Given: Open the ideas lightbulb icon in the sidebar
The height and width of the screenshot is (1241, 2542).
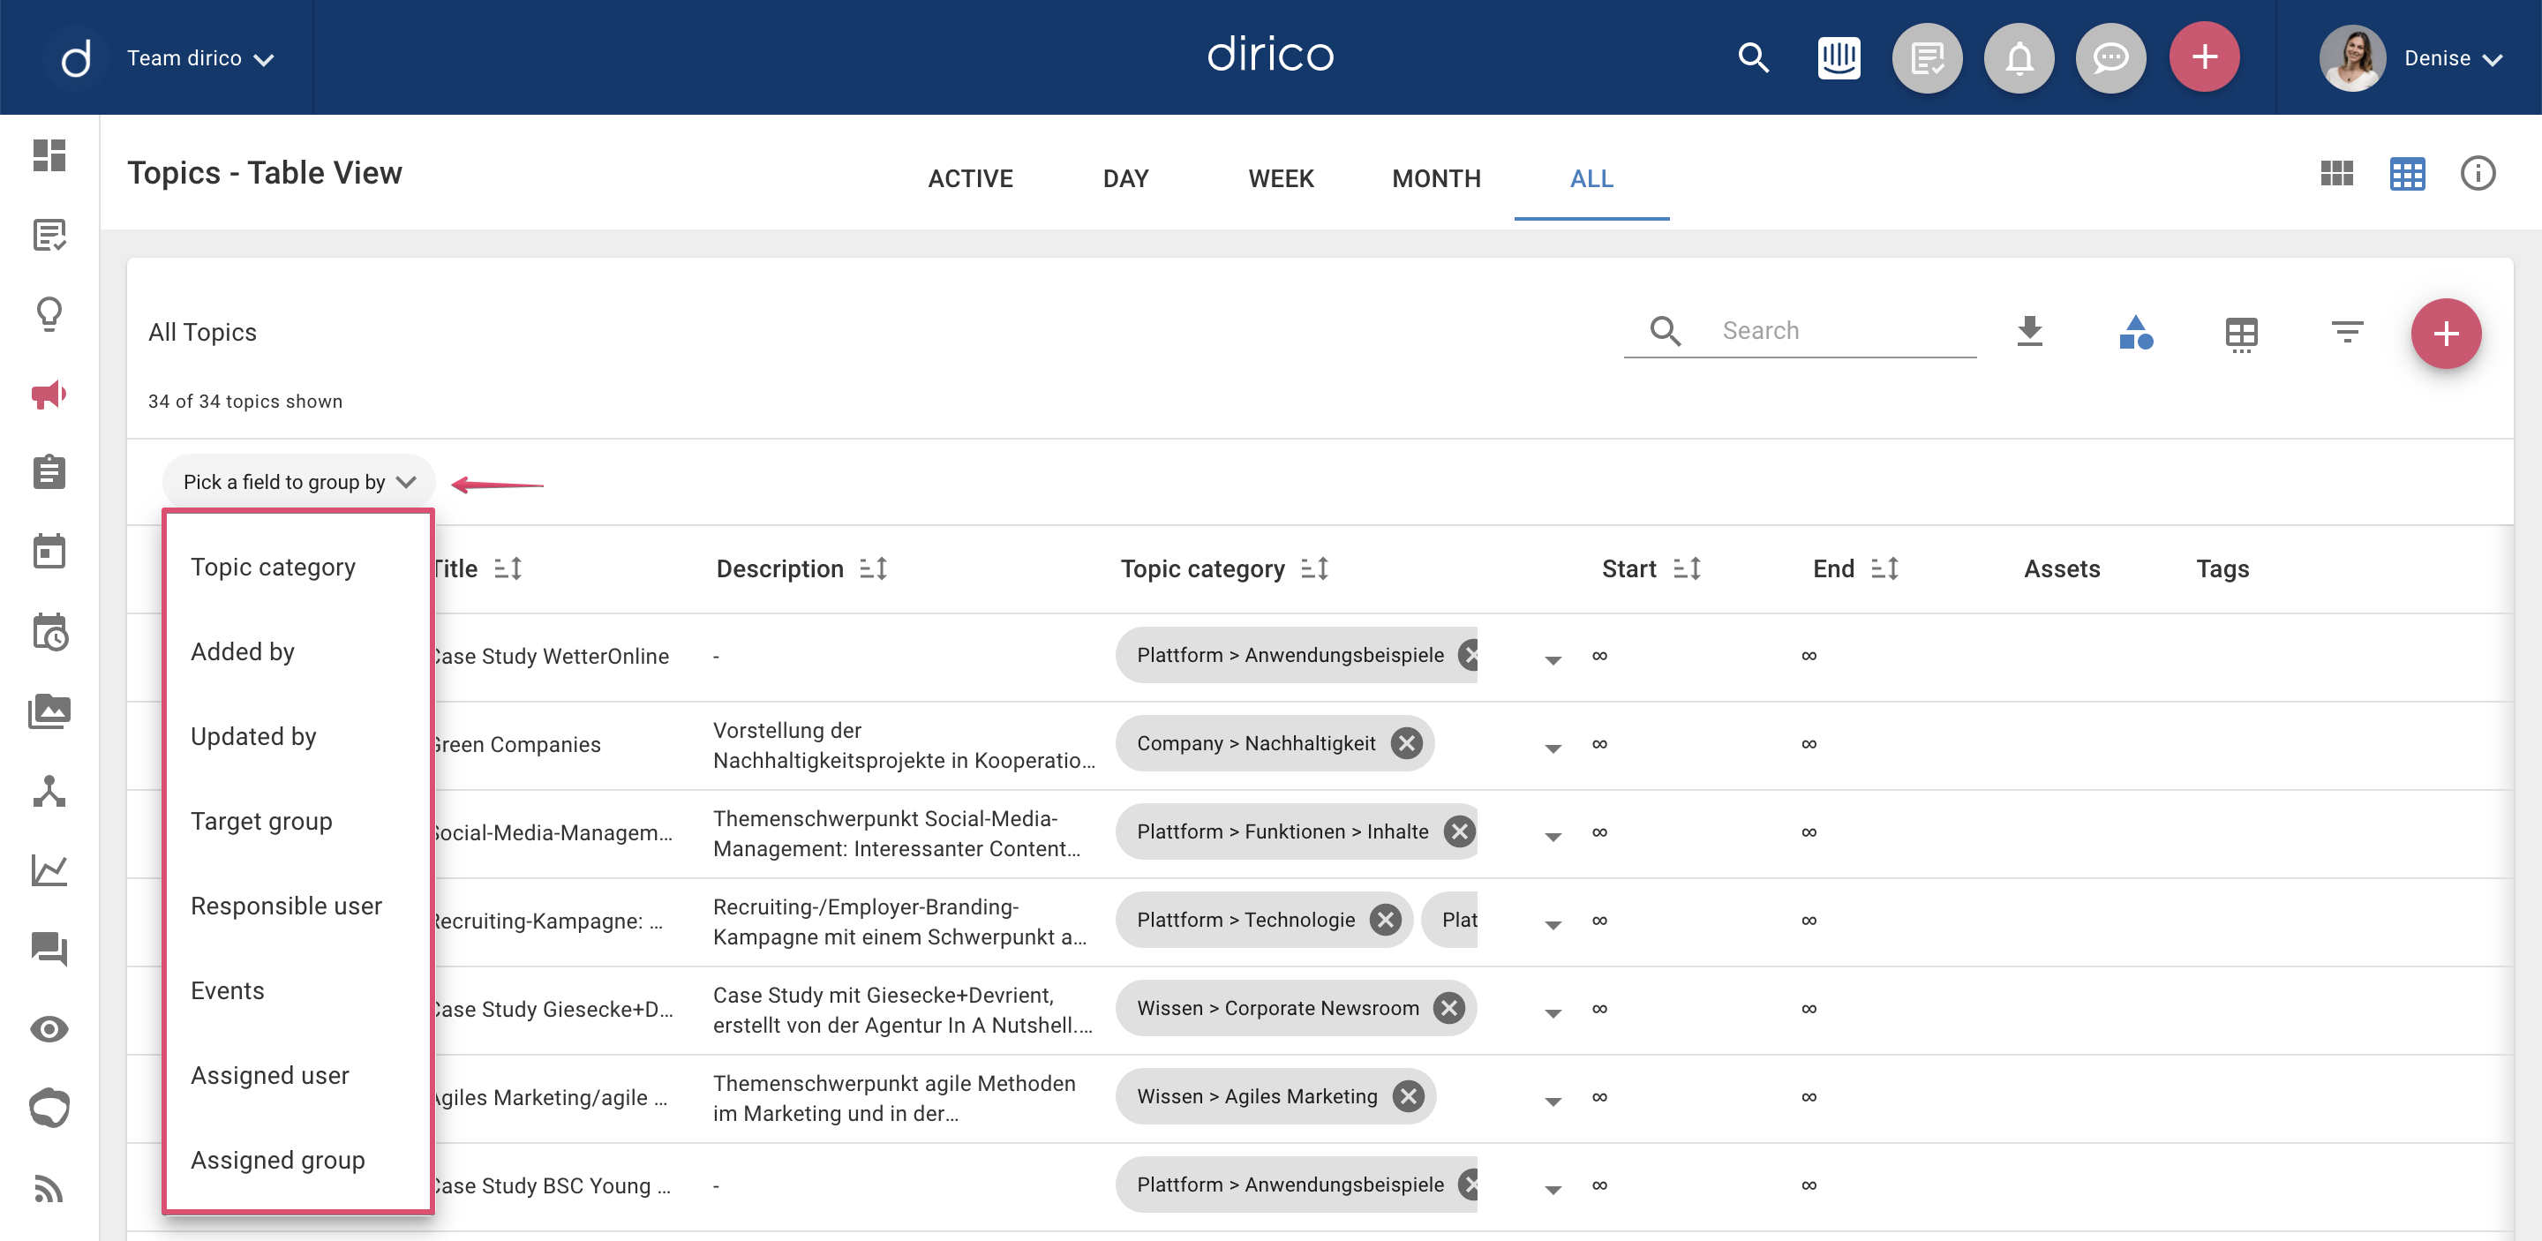Looking at the screenshot, I should 49,315.
